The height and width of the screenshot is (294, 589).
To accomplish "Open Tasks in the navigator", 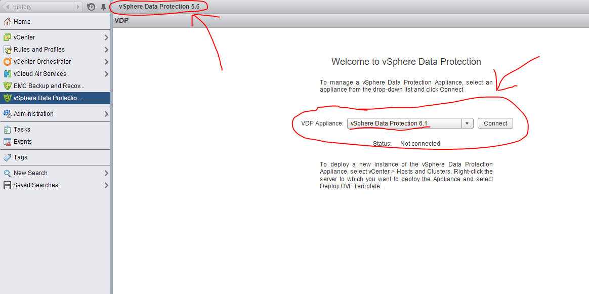I will coord(55,130).
